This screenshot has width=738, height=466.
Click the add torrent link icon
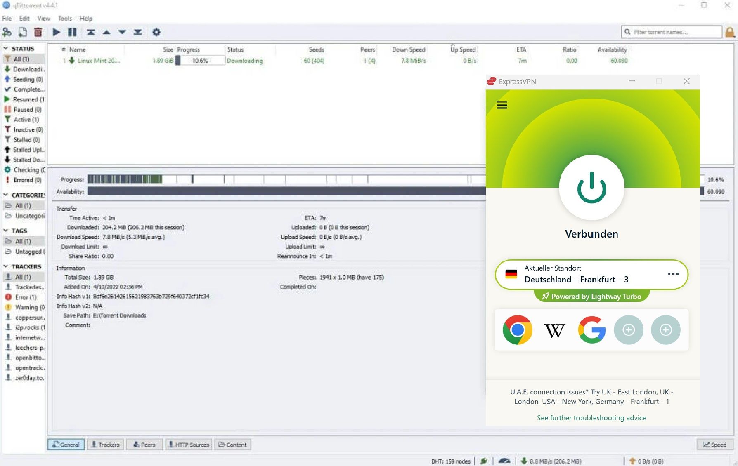[x=7, y=32]
